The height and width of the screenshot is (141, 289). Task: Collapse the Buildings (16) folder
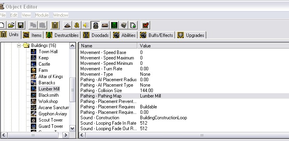19,45
